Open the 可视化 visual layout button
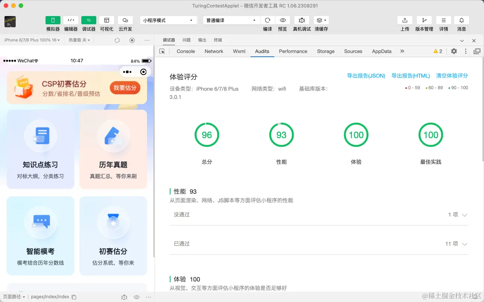 [107, 20]
